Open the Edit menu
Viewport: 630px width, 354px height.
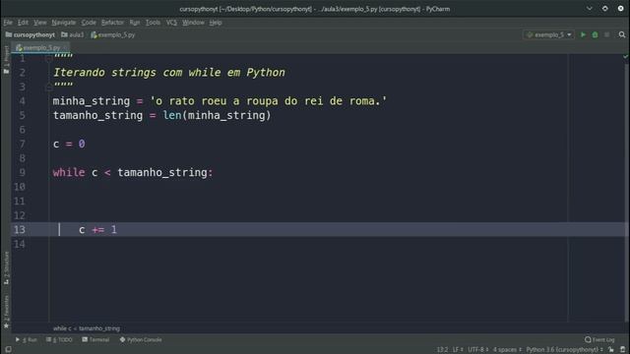tap(23, 23)
